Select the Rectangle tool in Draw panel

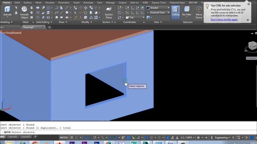coord(61,17)
